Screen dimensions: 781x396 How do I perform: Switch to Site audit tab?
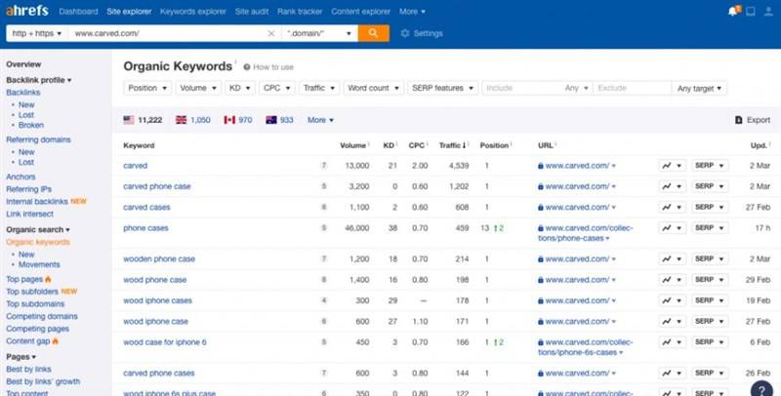[x=252, y=12]
